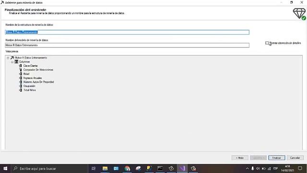Open the blue app icon next to File Explorer
The width and height of the screenshot is (307, 173).
point(116,169)
